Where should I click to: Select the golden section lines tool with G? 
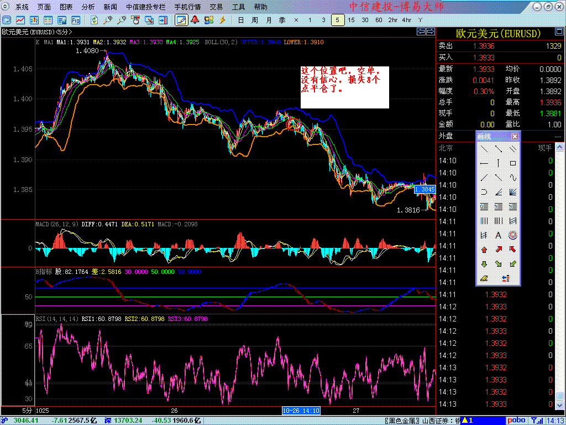484,206
